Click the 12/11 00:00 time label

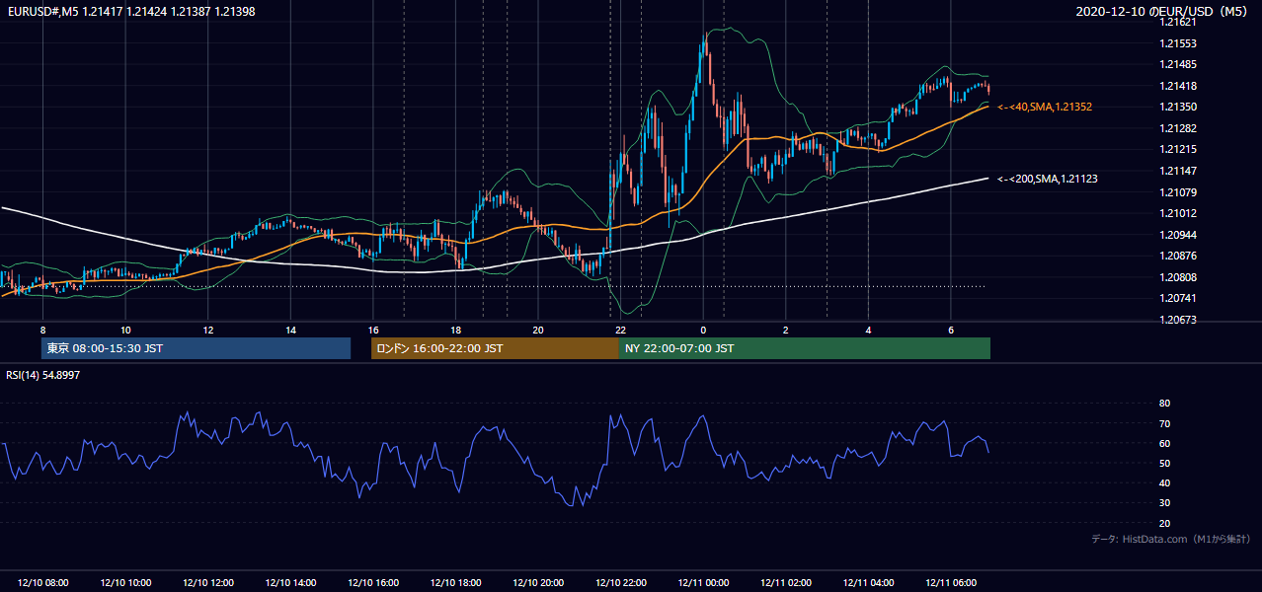(x=703, y=583)
